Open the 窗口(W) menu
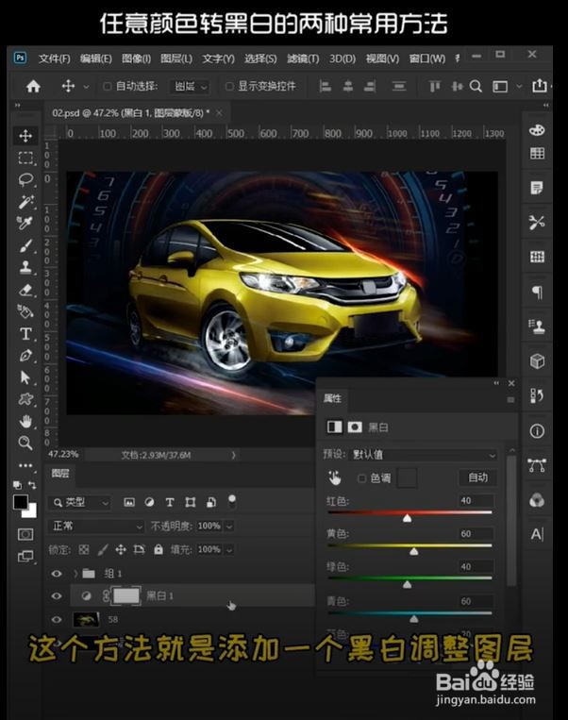 427,59
